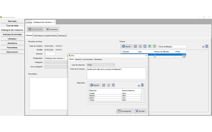The width and height of the screenshot is (212, 132).
Task: Open Utilisateur in the sidebar
Action: [x=12, y=39]
